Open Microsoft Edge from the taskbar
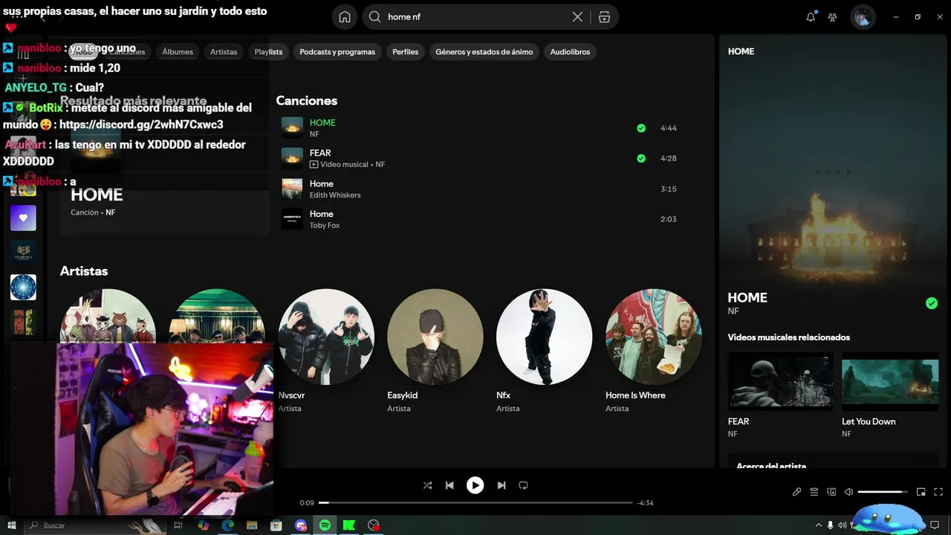The height and width of the screenshot is (535, 951). coord(227,525)
